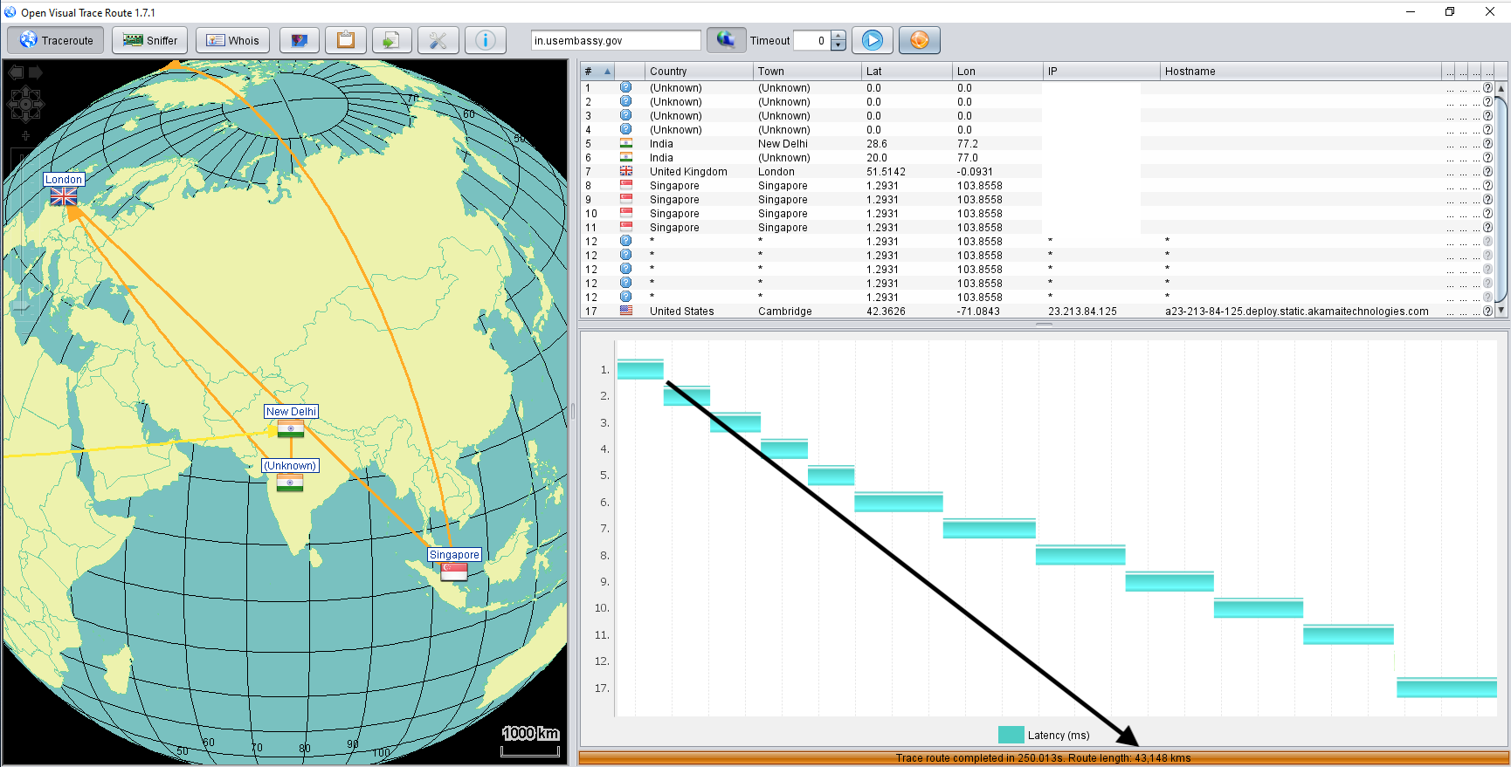Viewport: 1511px width, 767px height.
Task: Click the clipboard copy icon
Action: [346, 40]
